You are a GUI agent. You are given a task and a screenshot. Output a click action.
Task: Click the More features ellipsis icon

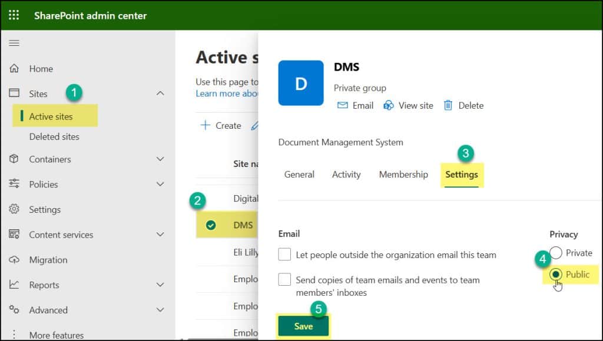14,334
